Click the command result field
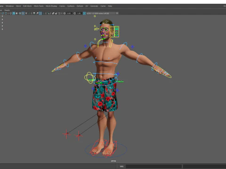This screenshot has width=226, height=169. tap(204, 166)
